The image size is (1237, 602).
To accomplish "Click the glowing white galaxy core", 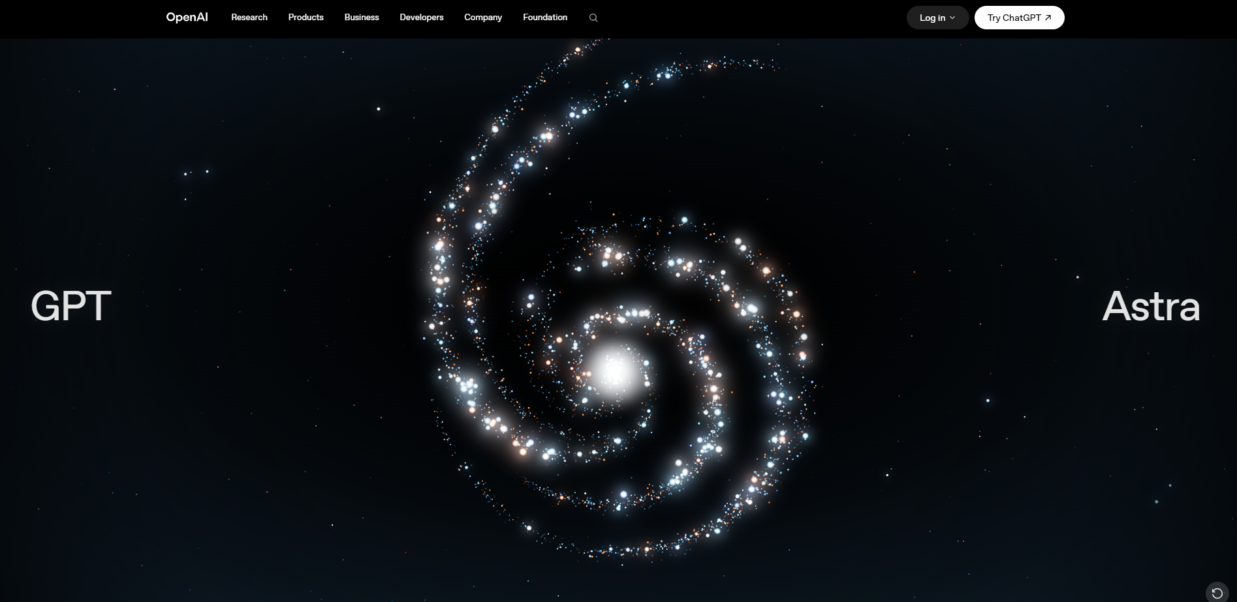I will coord(614,370).
